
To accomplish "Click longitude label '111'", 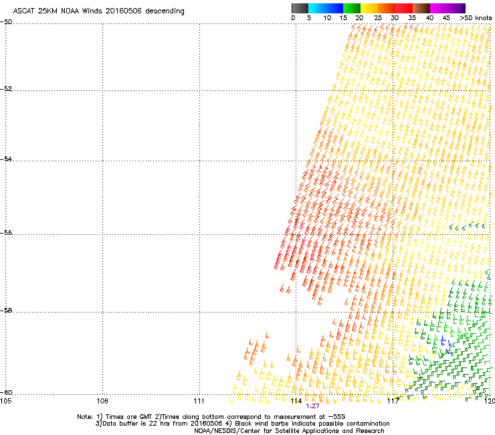I will pos(199,401).
